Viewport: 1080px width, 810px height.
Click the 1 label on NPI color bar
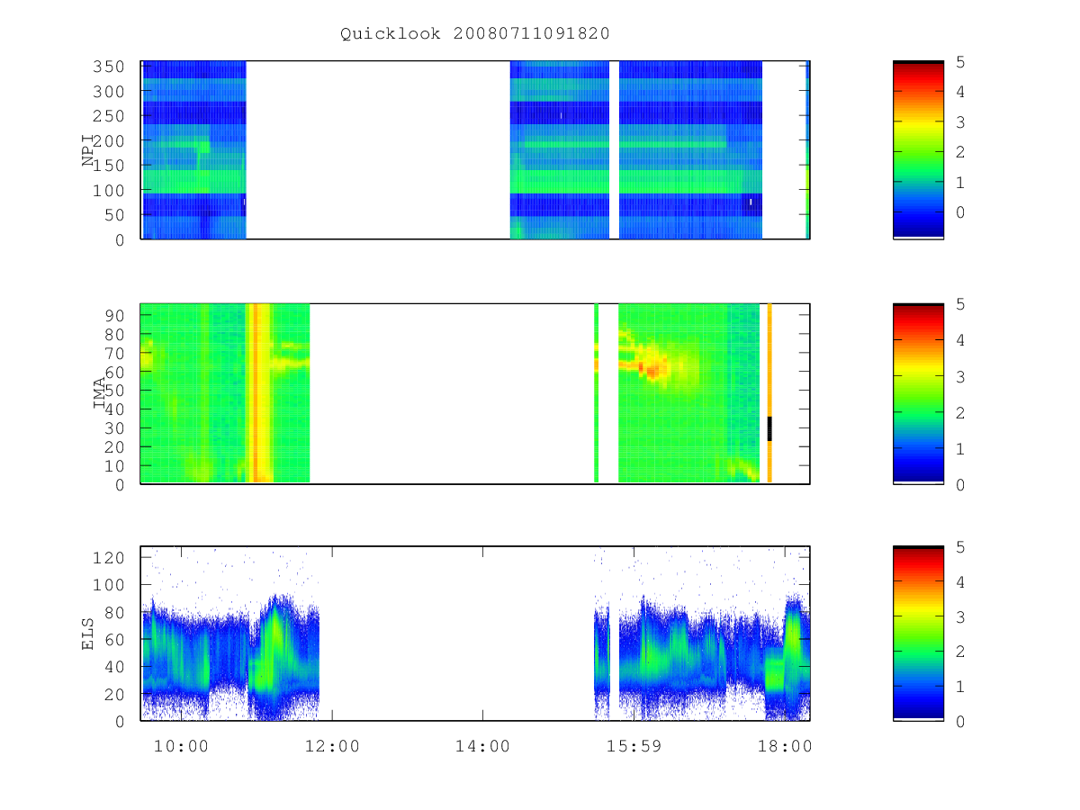961,182
